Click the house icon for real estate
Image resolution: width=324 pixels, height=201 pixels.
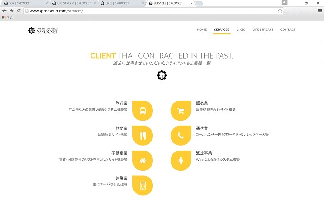pos(142,161)
